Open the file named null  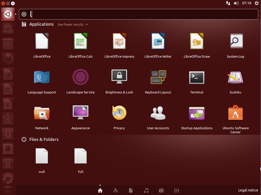pyautogui.click(x=42, y=157)
